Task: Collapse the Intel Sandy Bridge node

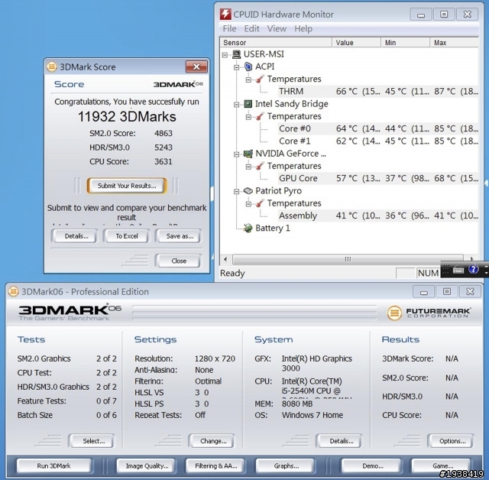Action: pos(237,105)
